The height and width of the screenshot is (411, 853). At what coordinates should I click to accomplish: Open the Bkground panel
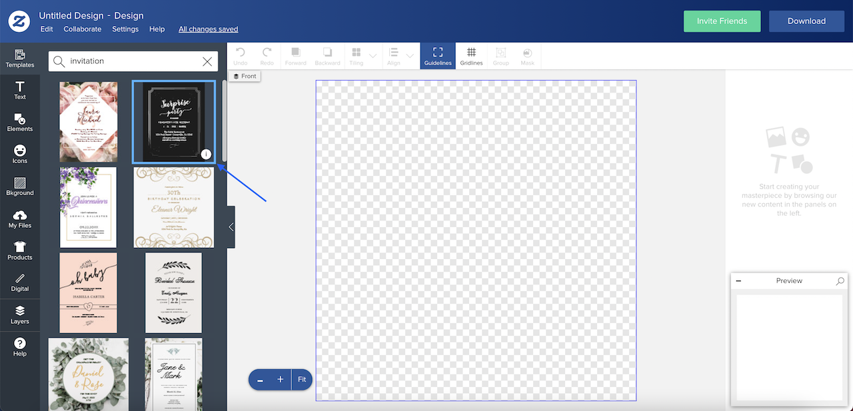pos(20,187)
